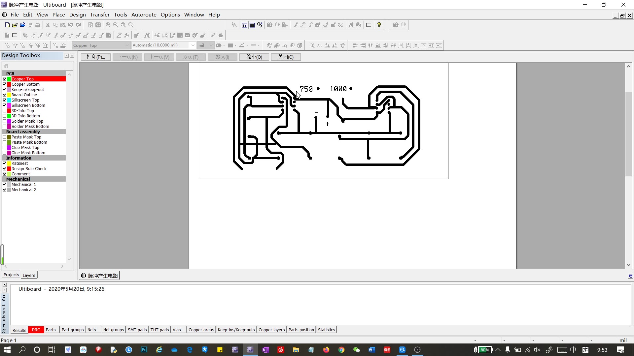
Task: Open Microsoft Word from the taskbar
Action: (372, 350)
